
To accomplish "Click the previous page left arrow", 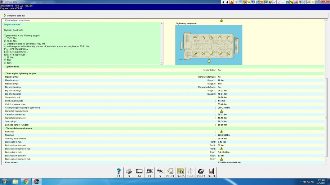I will coord(227,2).
